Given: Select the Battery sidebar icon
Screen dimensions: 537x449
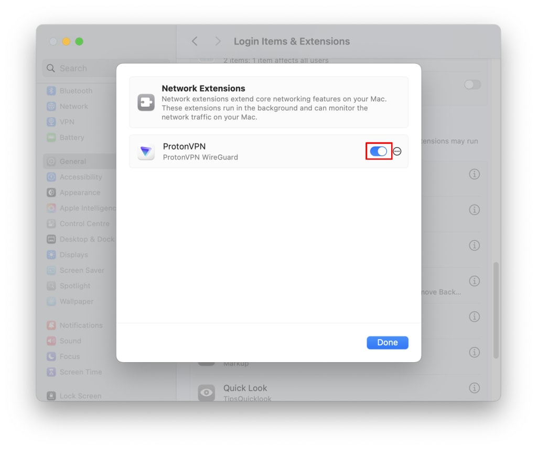Looking at the screenshot, I should 51,137.
